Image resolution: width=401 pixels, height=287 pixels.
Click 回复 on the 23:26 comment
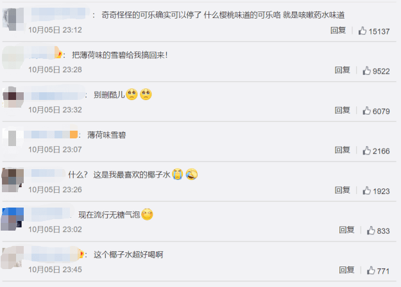(343, 190)
